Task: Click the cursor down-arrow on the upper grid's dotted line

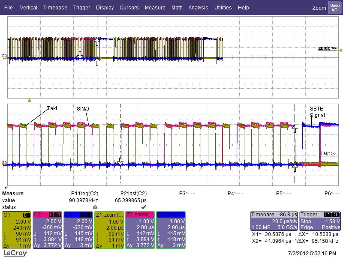Action: click(80, 55)
